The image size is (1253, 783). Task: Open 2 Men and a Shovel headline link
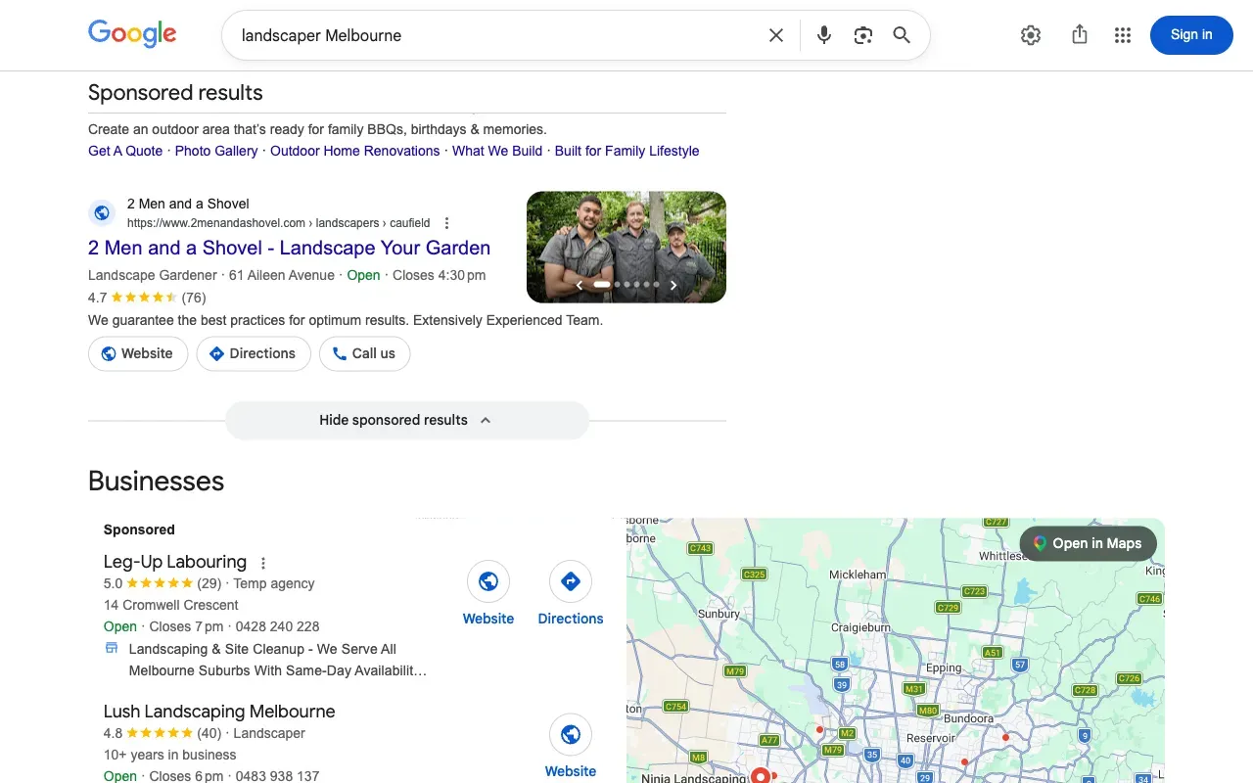(289, 248)
